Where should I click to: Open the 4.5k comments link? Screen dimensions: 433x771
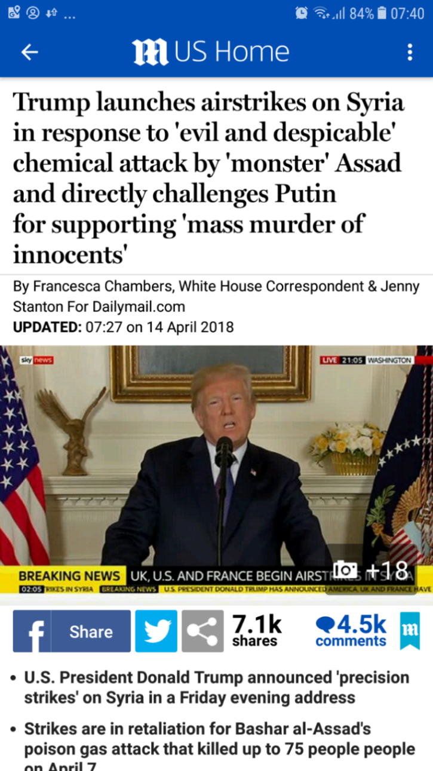(351, 631)
